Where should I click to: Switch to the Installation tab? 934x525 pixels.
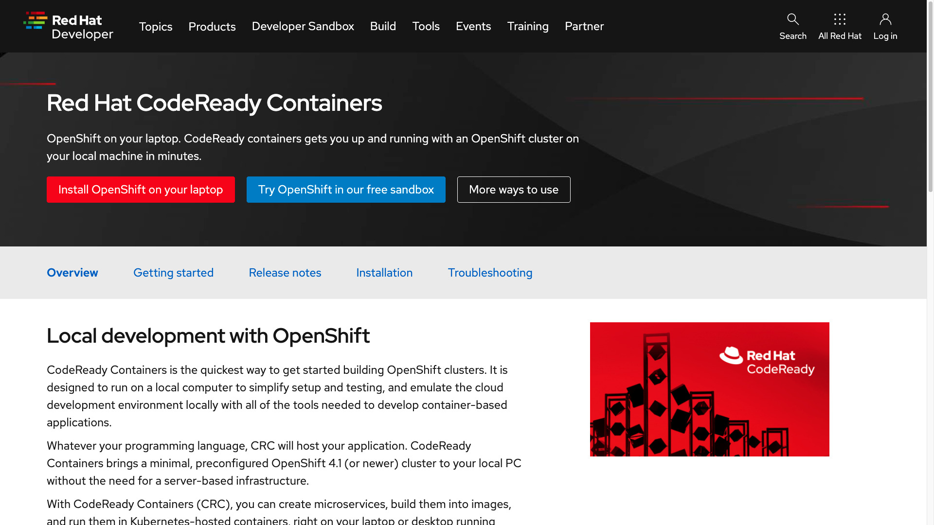pos(384,272)
